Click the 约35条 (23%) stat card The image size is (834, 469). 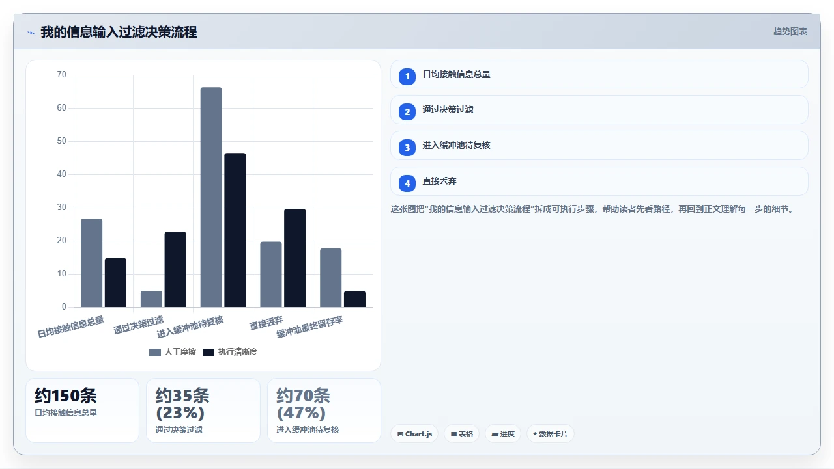coord(203,410)
